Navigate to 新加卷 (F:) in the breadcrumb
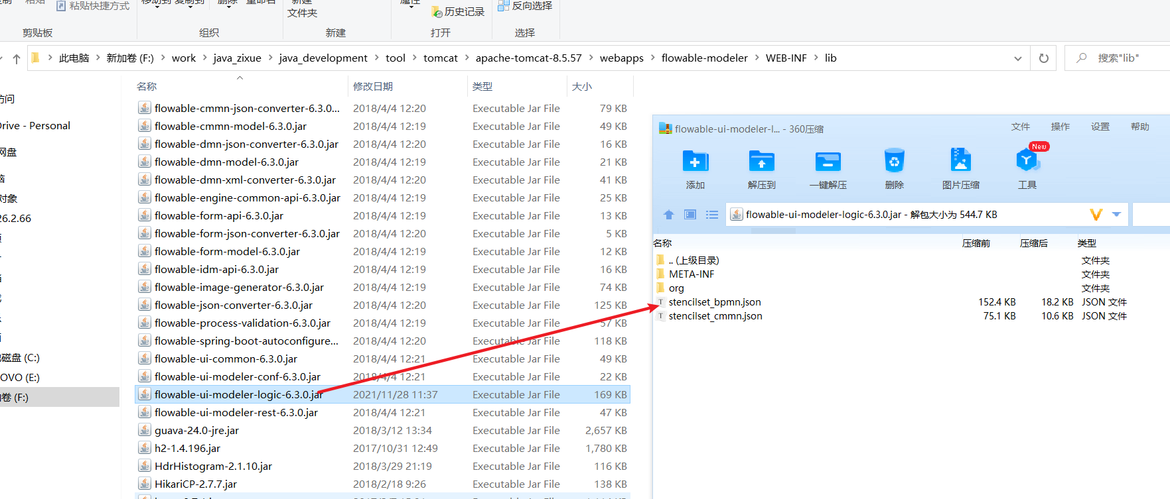The height and width of the screenshot is (499, 1170). point(130,58)
